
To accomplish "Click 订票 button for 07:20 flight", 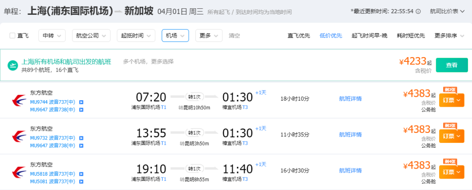I will coord(451,100).
